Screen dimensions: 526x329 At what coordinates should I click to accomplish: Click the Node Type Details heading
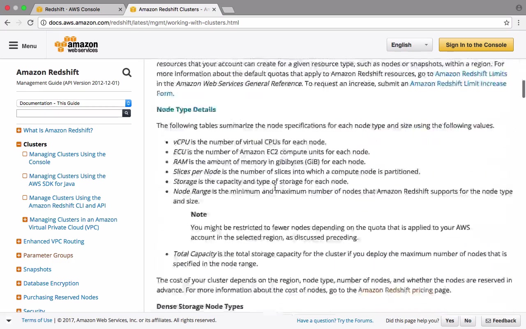[186, 109]
